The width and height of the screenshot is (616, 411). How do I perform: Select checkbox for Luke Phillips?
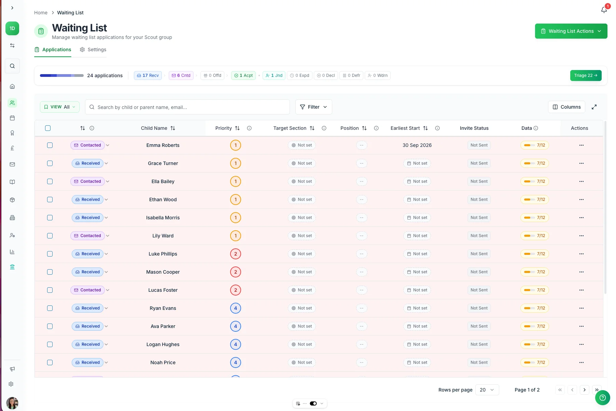point(50,254)
